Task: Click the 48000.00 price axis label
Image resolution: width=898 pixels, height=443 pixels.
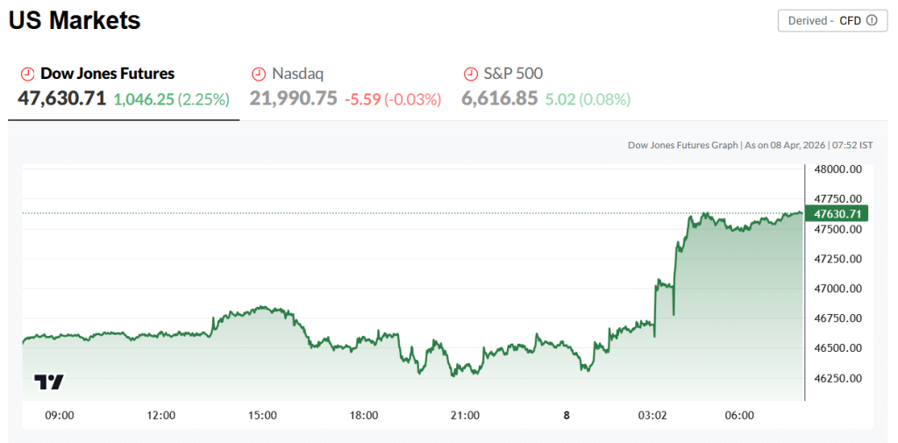Action: [838, 168]
